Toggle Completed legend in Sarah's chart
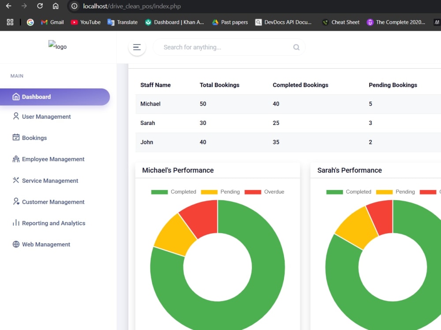The width and height of the screenshot is (441, 330). point(349,192)
